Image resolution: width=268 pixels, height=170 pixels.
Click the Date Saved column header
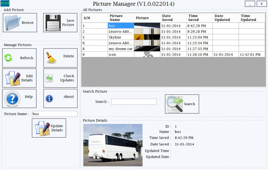tap(173, 18)
